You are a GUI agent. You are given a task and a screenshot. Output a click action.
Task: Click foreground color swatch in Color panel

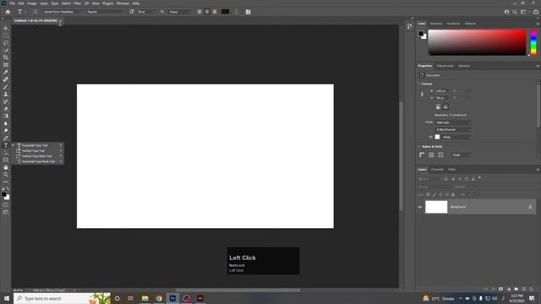[x=421, y=34]
